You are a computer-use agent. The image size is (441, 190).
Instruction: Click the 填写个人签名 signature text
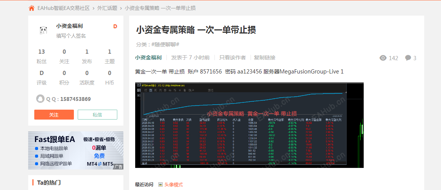(x=71, y=36)
